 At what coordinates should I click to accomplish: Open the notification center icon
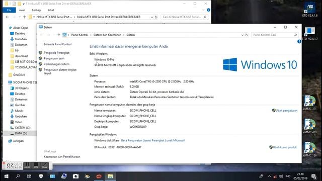pyautogui.click(x=314, y=176)
